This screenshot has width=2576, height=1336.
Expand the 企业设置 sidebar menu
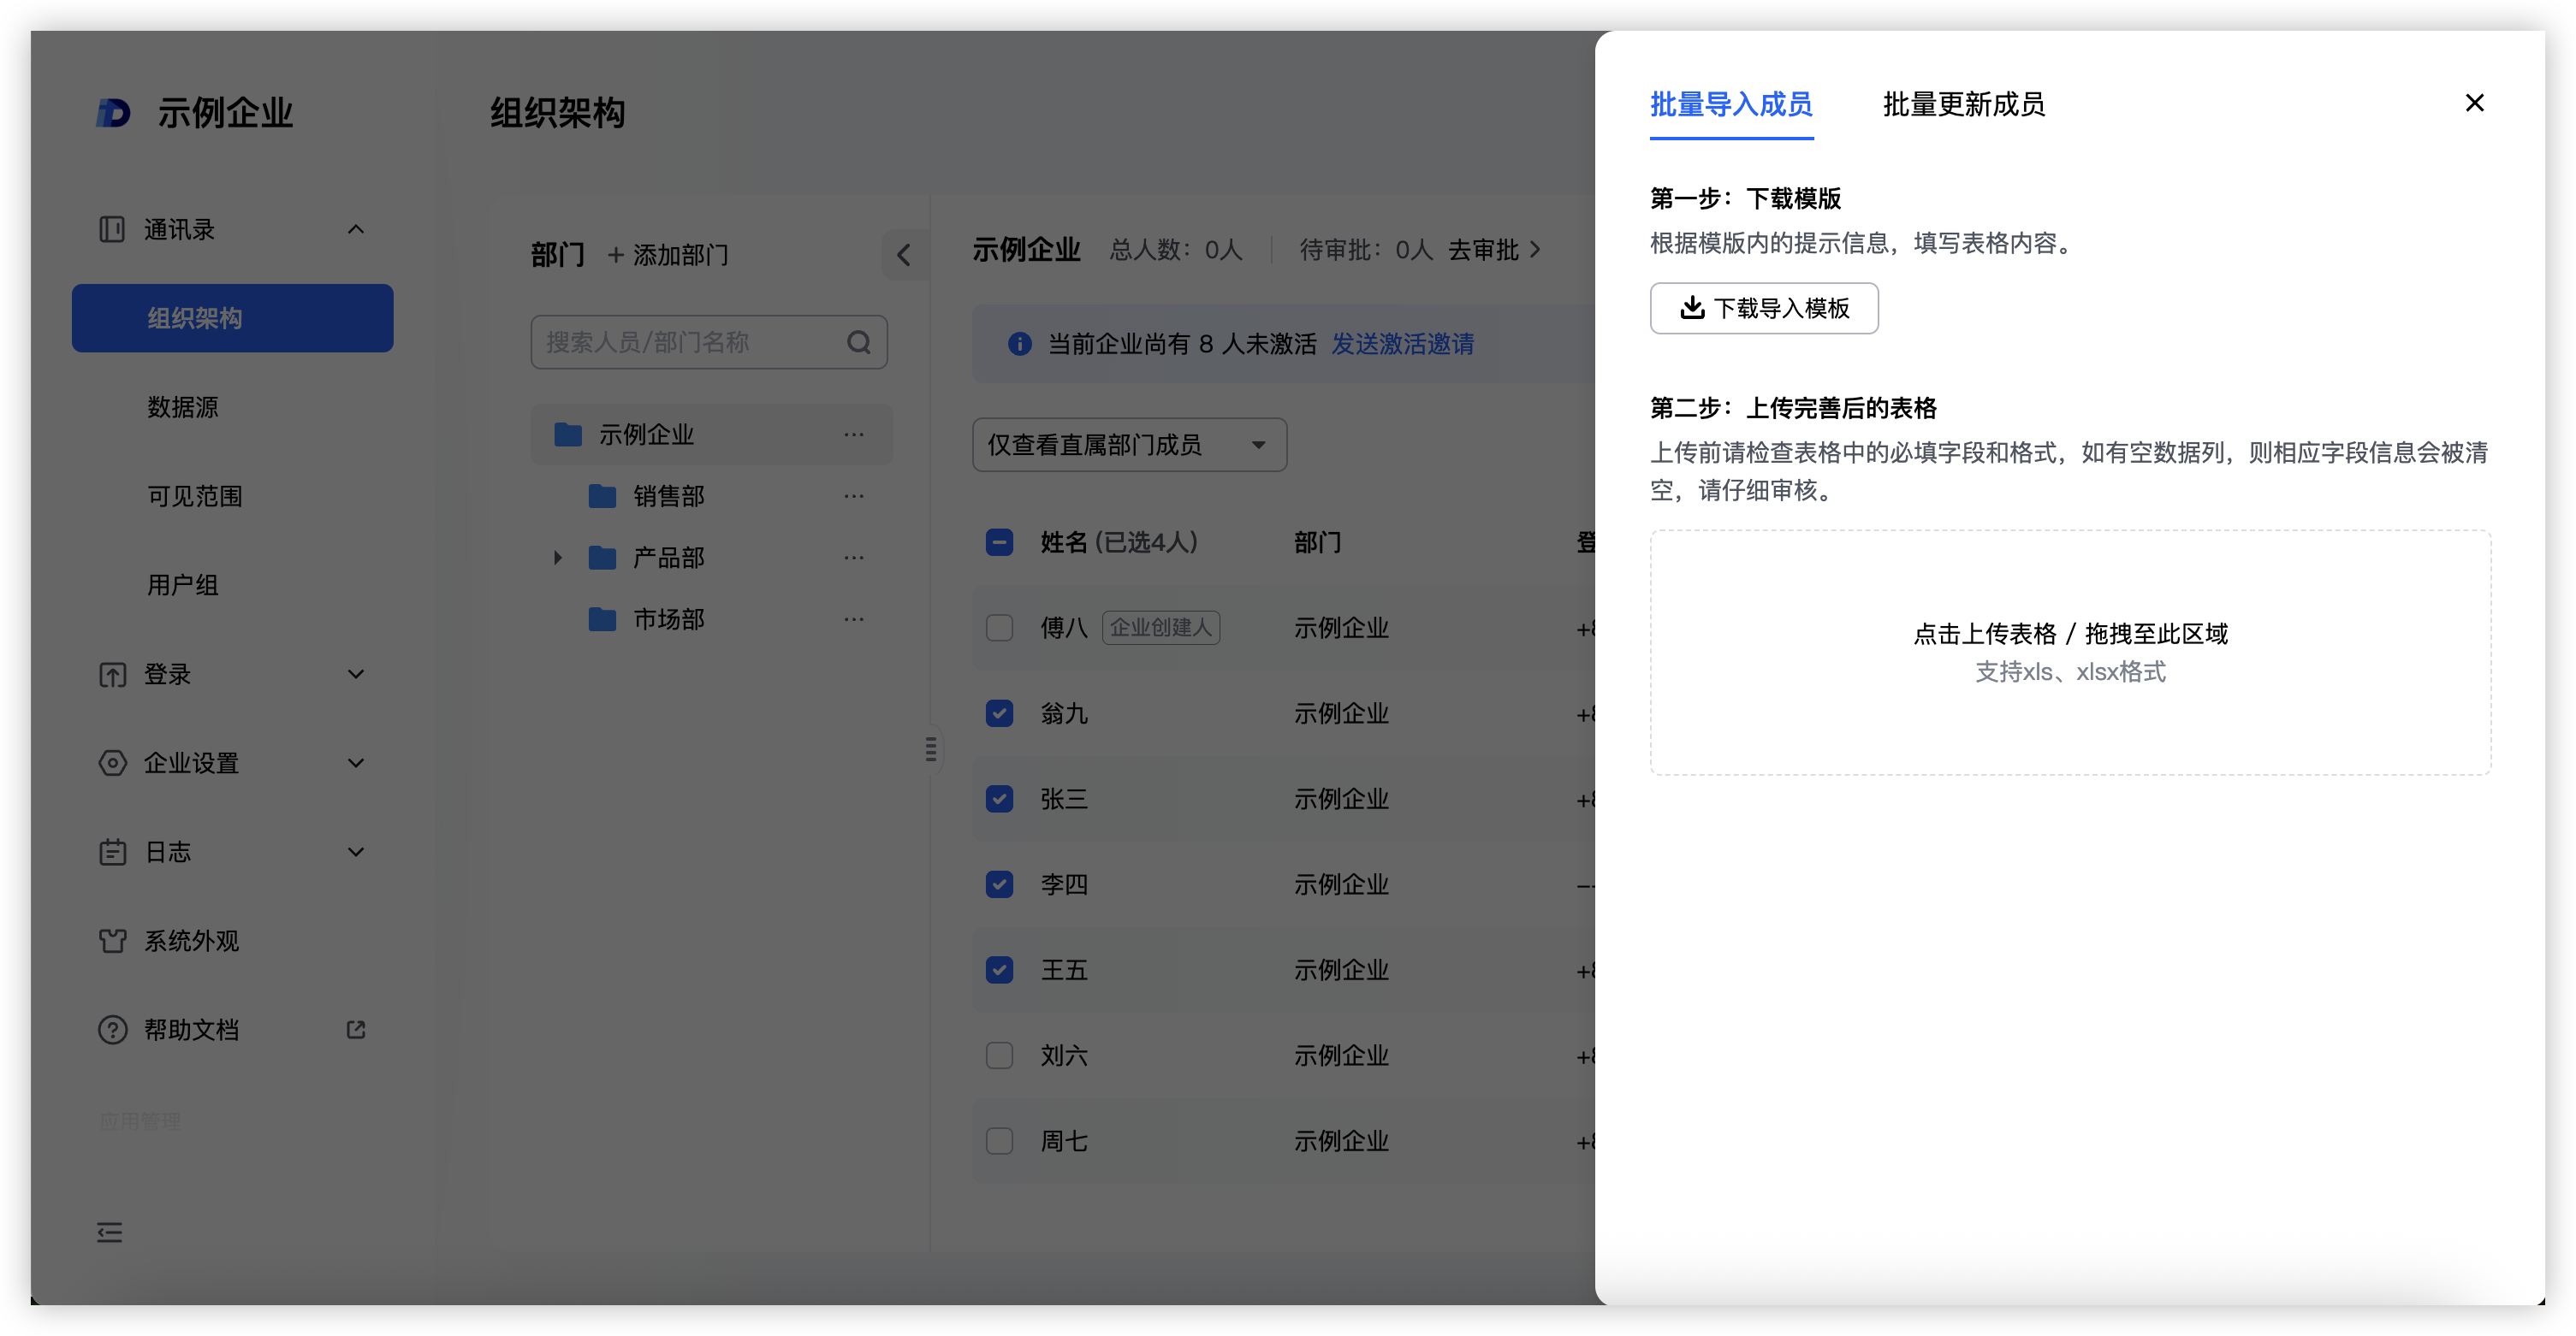point(232,762)
